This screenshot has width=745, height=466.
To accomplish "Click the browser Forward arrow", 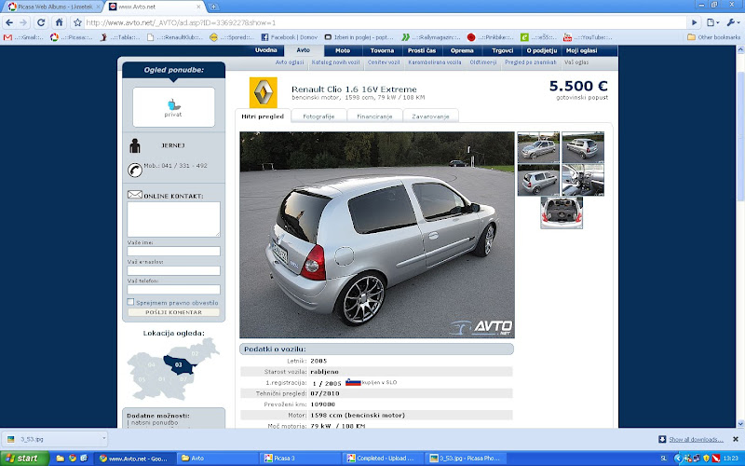I will [x=23, y=22].
